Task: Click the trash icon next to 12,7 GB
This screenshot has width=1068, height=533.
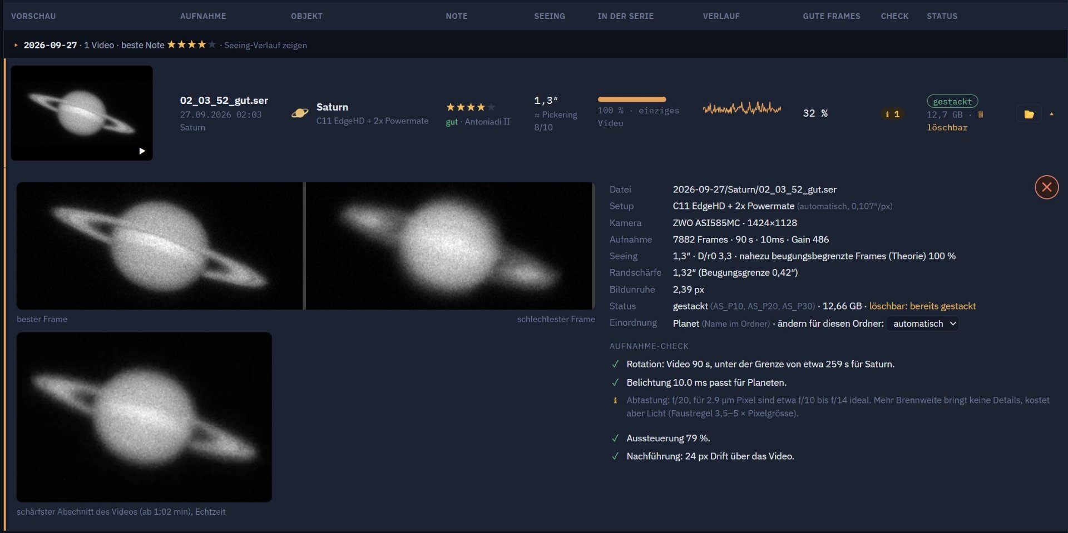Action: click(981, 114)
